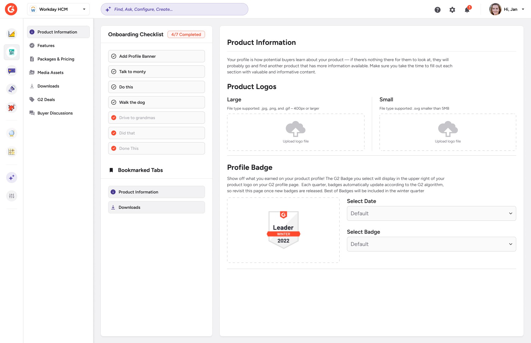Check off Add Profile Banner circle
The image size is (531, 343).
click(114, 56)
